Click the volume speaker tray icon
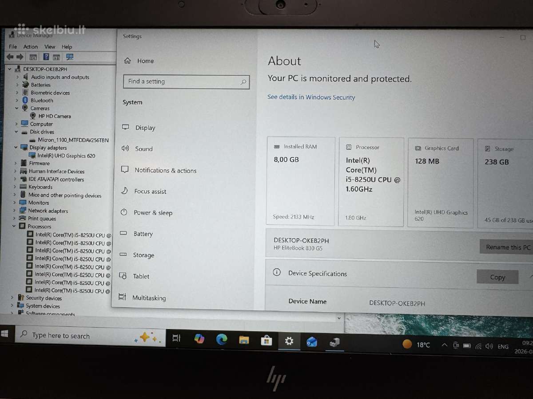The height and width of the screenshot is (399, 533). point(489,346)
